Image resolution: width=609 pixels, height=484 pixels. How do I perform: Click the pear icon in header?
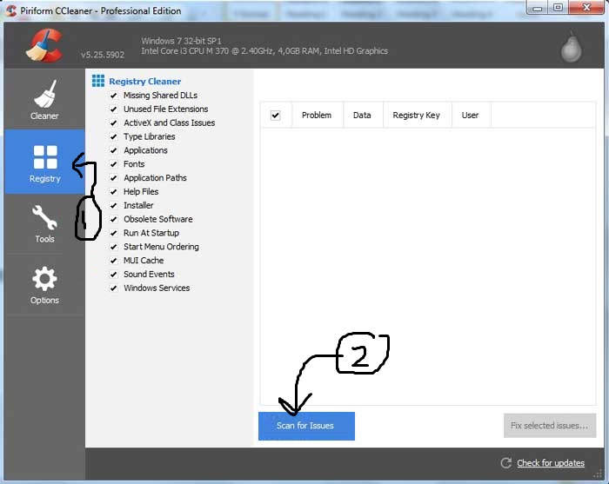[x=571, y=47]
